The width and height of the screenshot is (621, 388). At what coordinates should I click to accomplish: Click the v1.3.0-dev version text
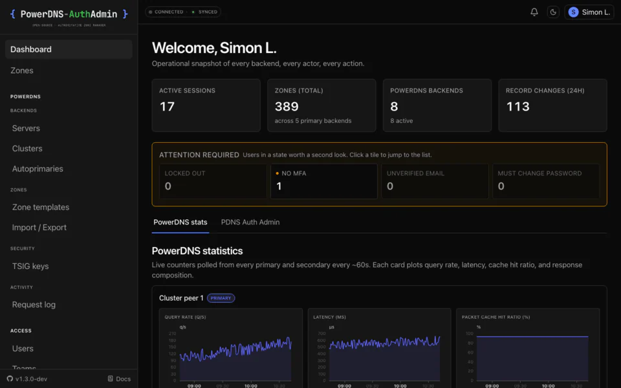pyautogui.click(x=31, y=379)
